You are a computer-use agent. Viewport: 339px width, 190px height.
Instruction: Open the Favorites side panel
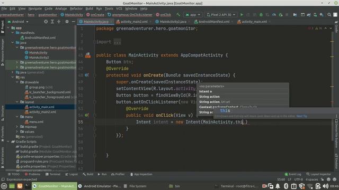click(x=2, y=134)
